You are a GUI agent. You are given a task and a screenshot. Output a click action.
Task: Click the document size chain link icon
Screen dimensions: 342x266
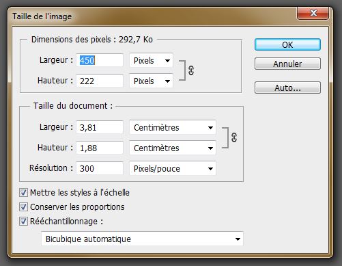(x=234, y=137)
